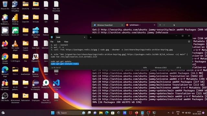
Task: Select the Azure Data Studio shortcut
Action: 36,32
